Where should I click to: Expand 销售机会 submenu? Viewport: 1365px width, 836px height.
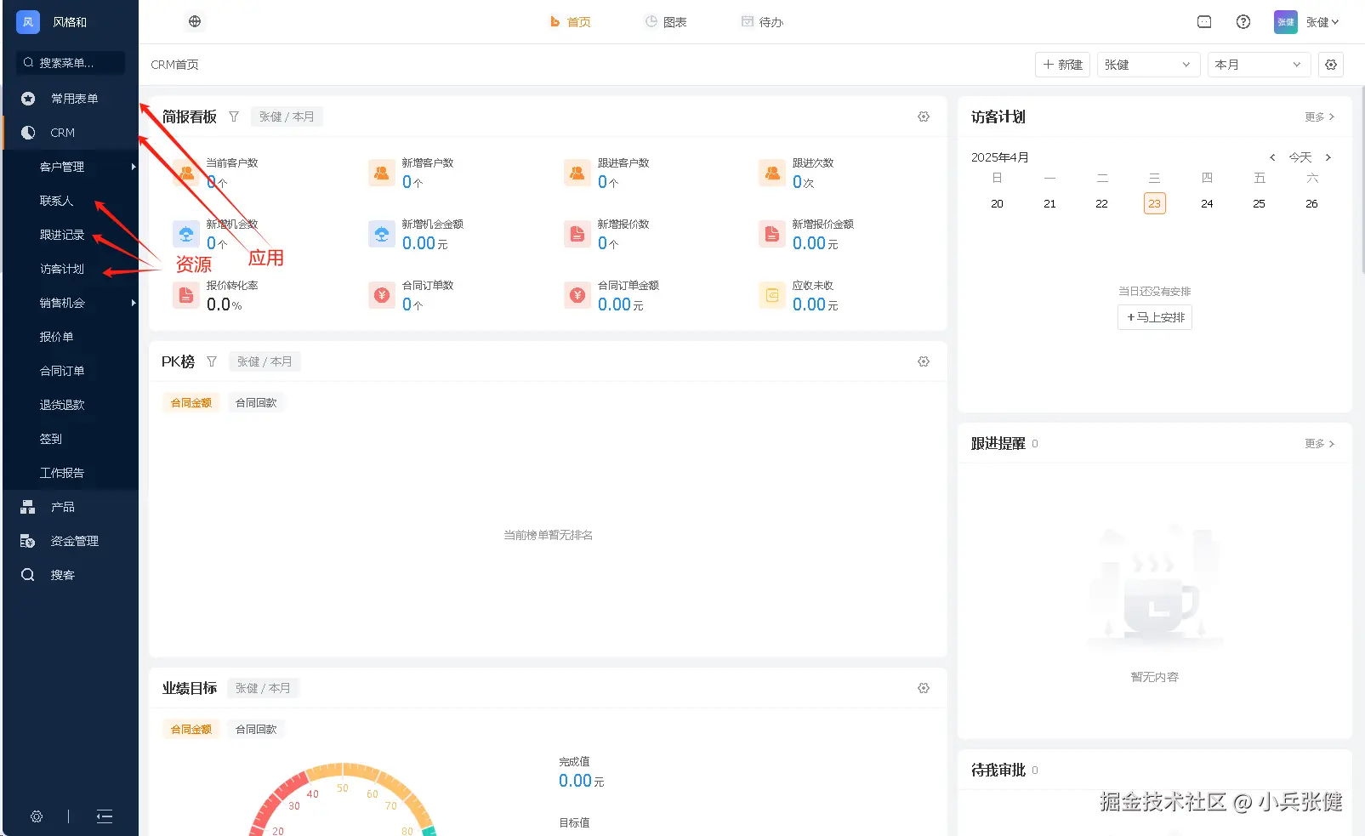point(71,303)
